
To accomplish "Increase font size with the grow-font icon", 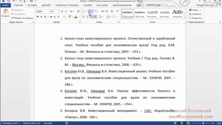I will point(62,11).
